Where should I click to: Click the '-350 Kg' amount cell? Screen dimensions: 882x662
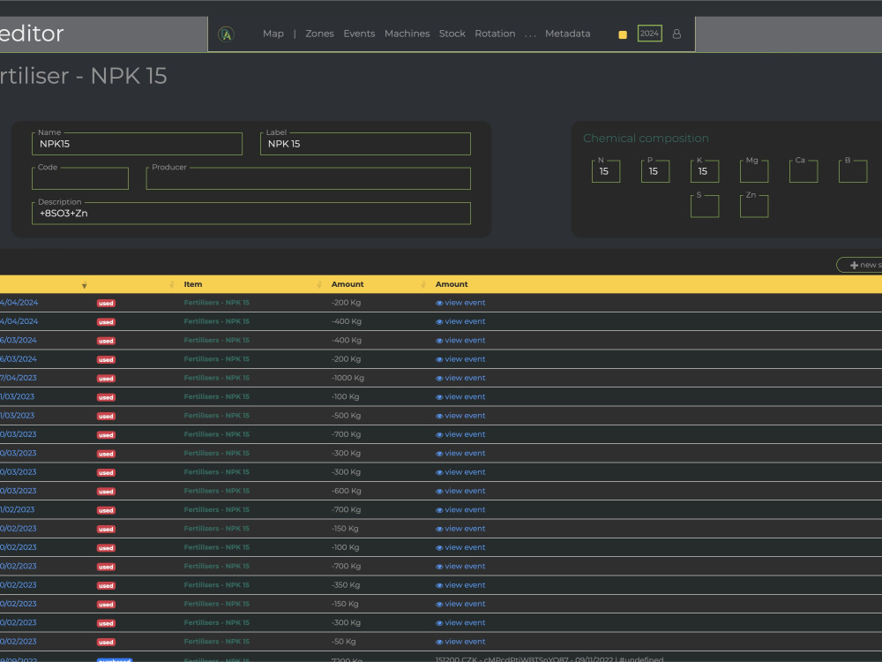coord(346,585)
